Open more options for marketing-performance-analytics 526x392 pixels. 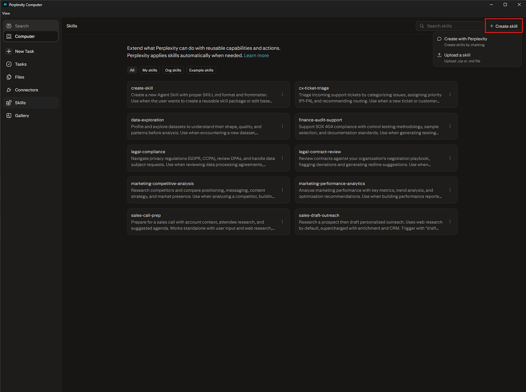coord(450,190)
